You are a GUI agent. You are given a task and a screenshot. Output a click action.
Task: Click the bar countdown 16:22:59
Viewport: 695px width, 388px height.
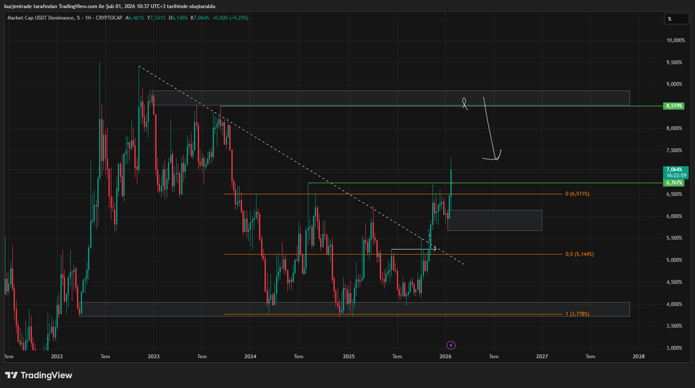point(676,175)
